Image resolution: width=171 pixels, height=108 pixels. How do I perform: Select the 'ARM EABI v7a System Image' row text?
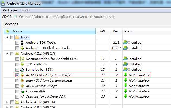click(x=49, y=75)
